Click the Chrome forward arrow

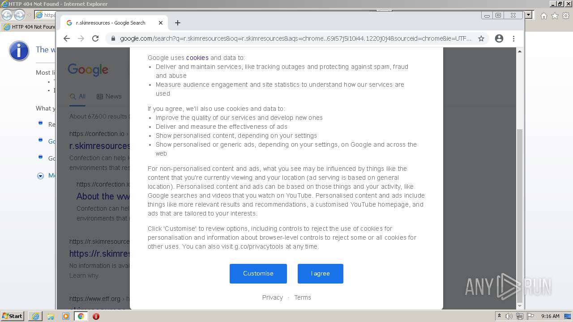point(81,38)
